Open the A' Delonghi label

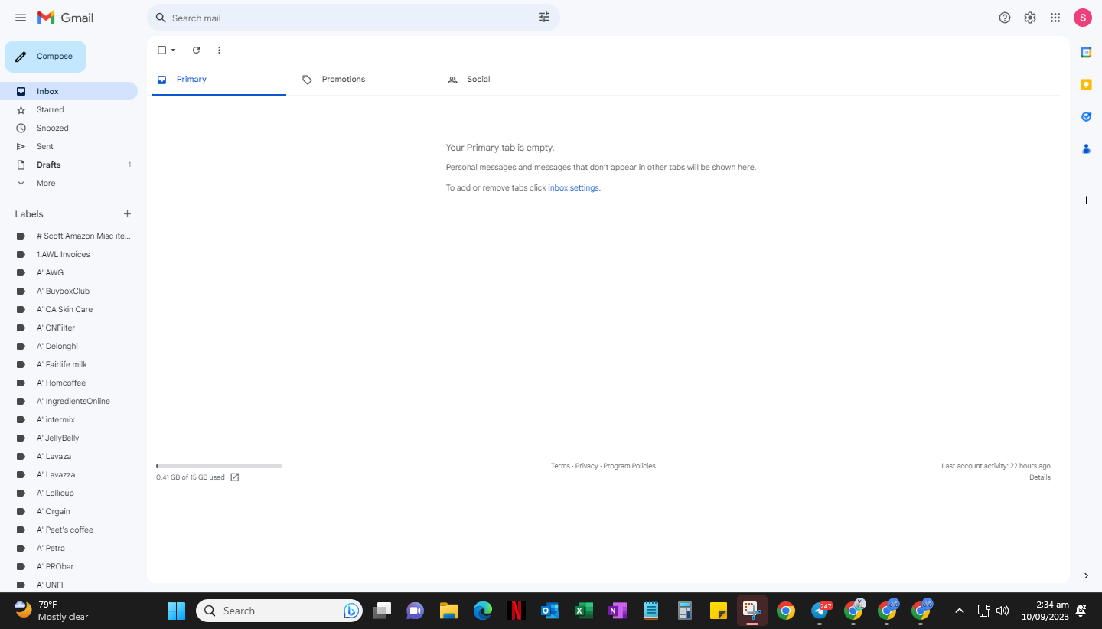tap(69, 346)
